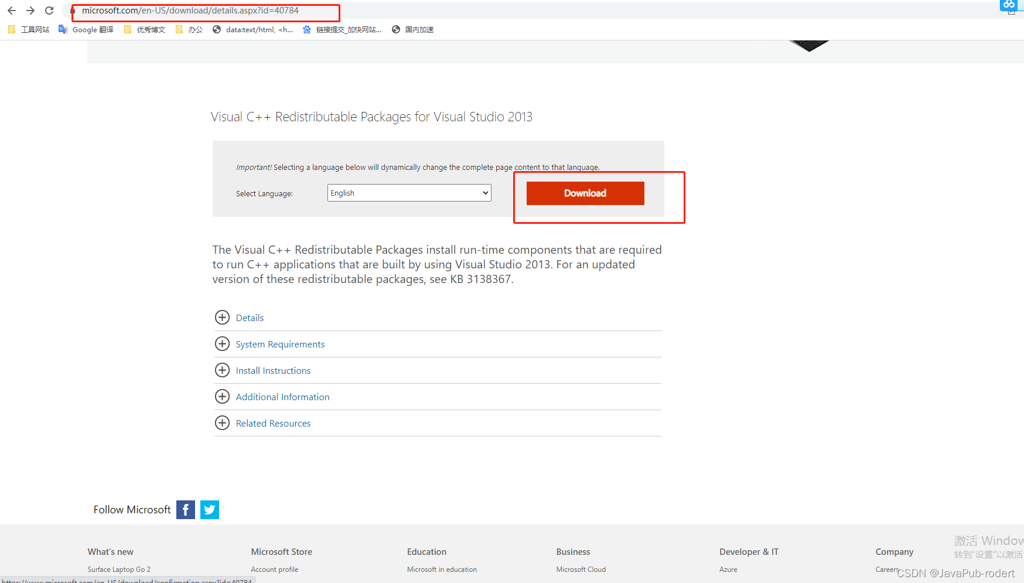This screenshot has width=1024, height=583.
Task: Click the extension icon at top-right corner
Action: tap(1009, 5)
